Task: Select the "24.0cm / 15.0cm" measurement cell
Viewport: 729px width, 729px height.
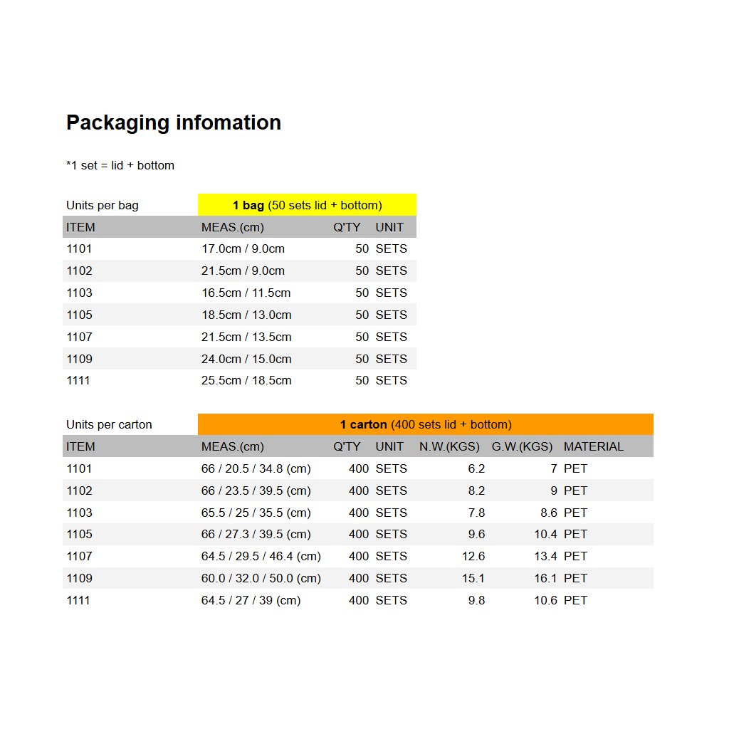Action: pos(246,359)
